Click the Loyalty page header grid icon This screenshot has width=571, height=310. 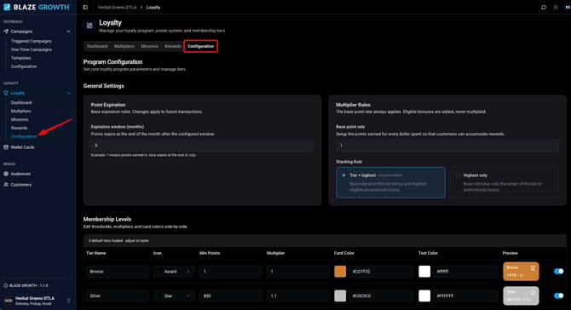(89, 26)
